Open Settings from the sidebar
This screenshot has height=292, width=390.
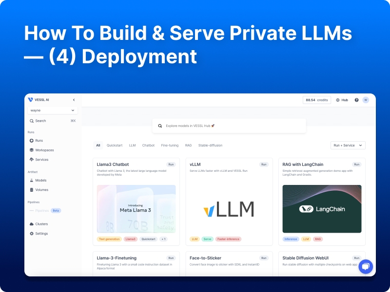click(41, 233)
